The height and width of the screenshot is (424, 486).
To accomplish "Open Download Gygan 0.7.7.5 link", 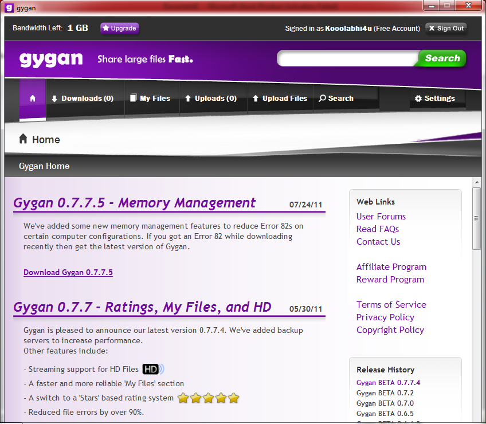I will click(x=68, y=272).
